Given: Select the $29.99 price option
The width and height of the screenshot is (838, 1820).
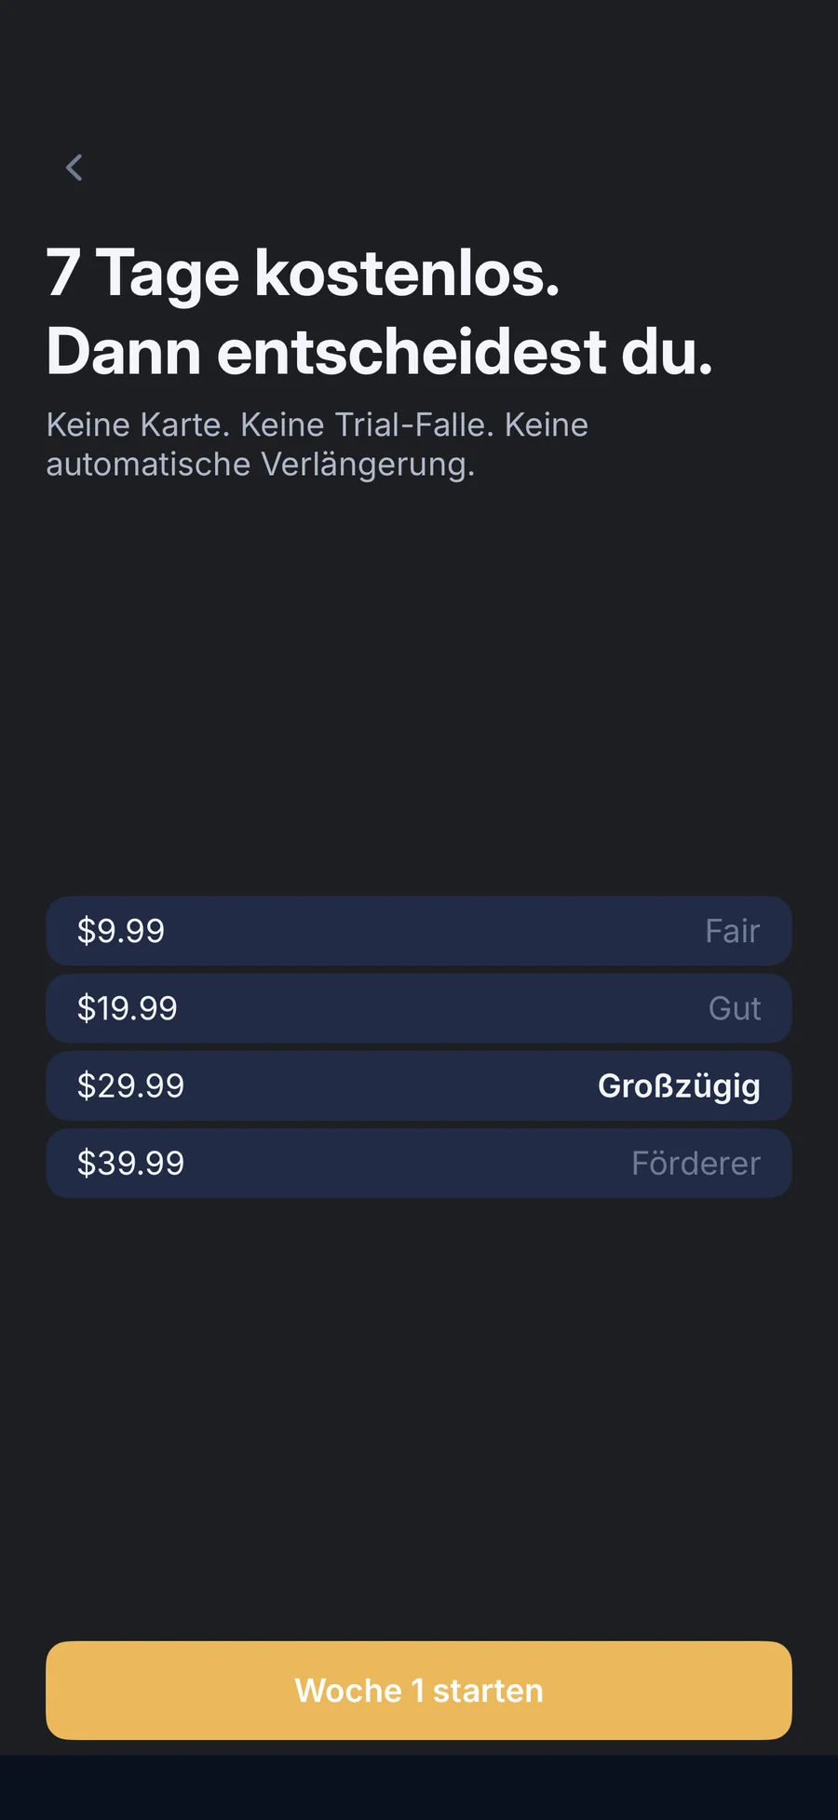Looking at the screenshot, I should 419,1085.
